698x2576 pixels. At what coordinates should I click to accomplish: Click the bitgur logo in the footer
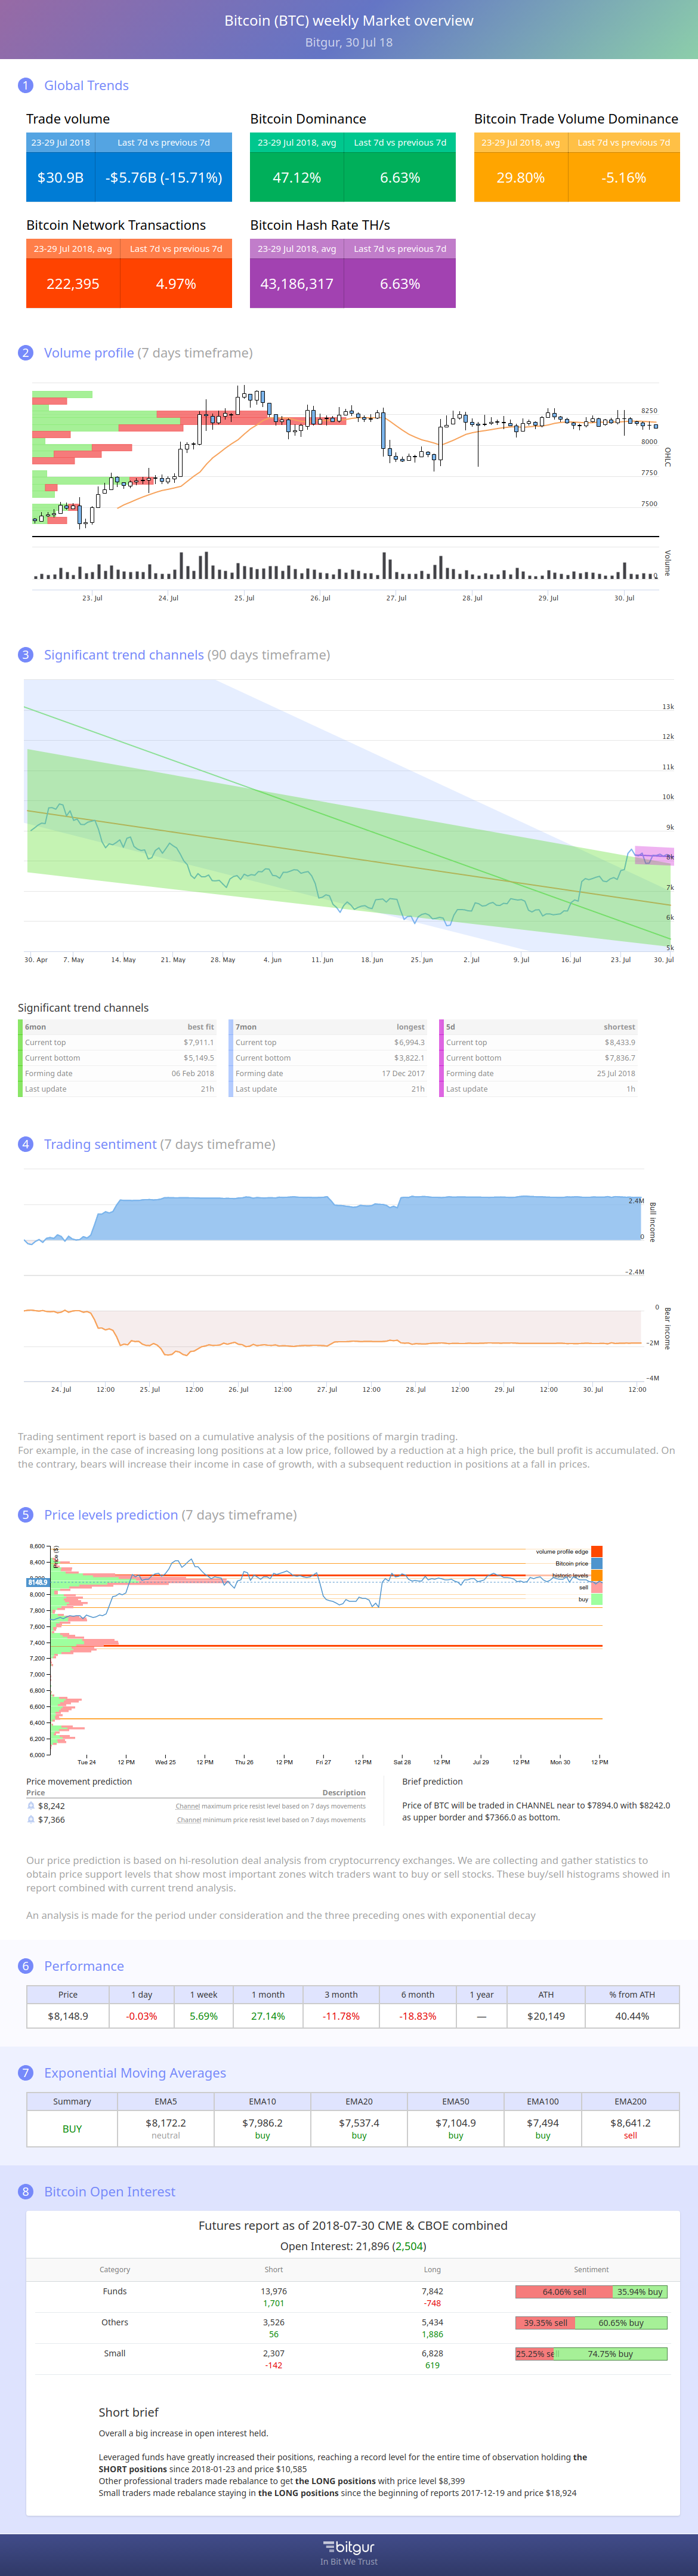(x=349, y=2547)
